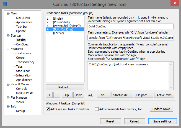Move selected task Down
The image size is (181, 128).
tap(79, 95)
